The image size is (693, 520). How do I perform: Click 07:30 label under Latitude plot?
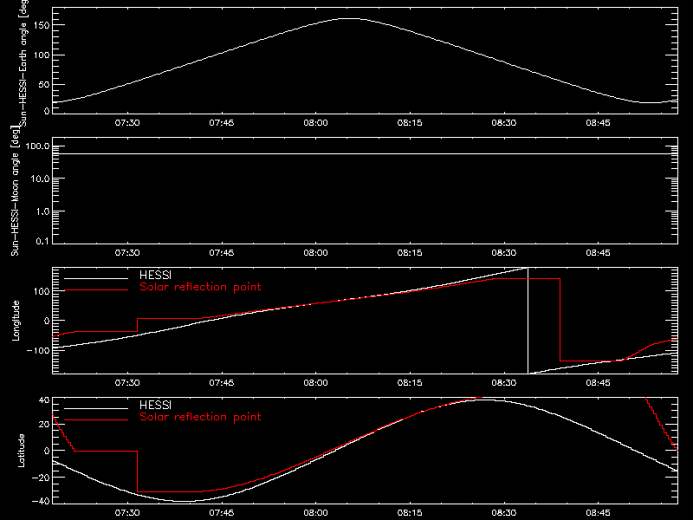[x=127, y=513]
